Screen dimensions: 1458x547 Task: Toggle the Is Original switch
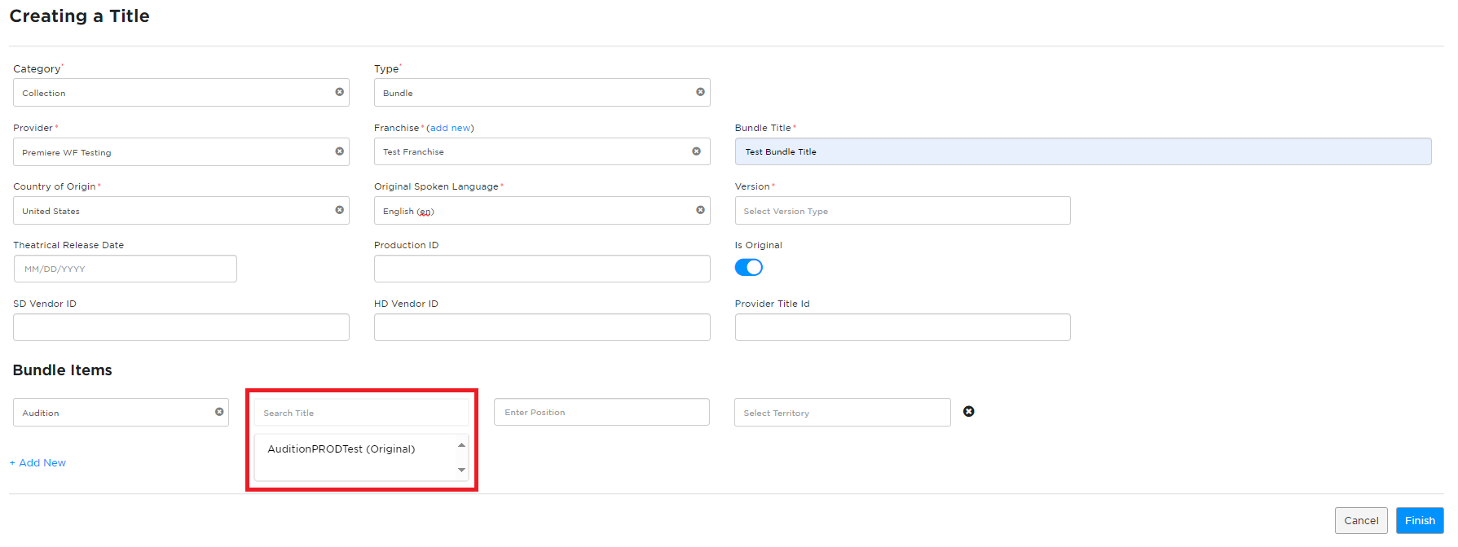(x=748, y=267)
